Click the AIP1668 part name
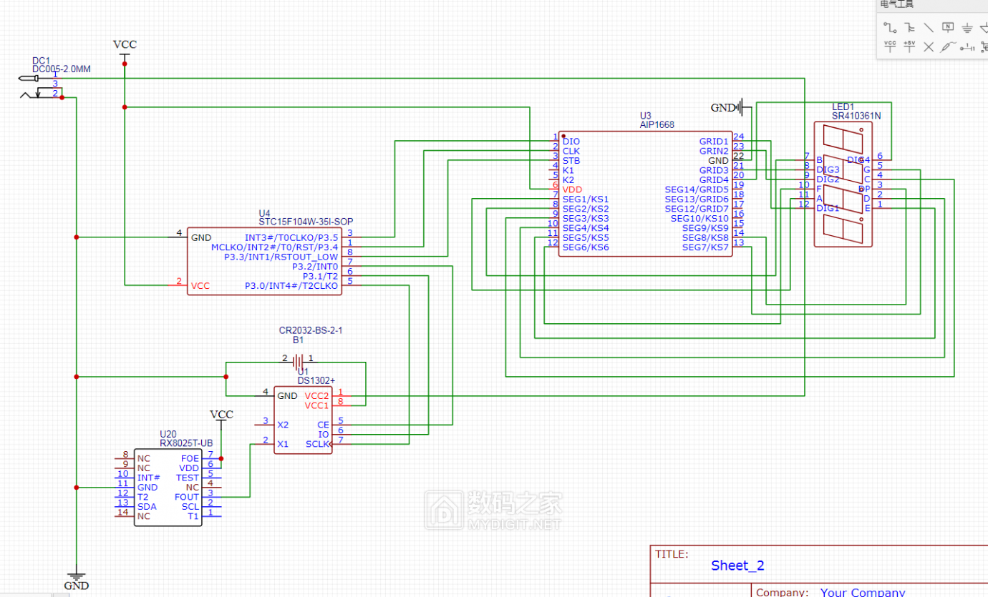This screenshot has width=988, height=597. 657,124
